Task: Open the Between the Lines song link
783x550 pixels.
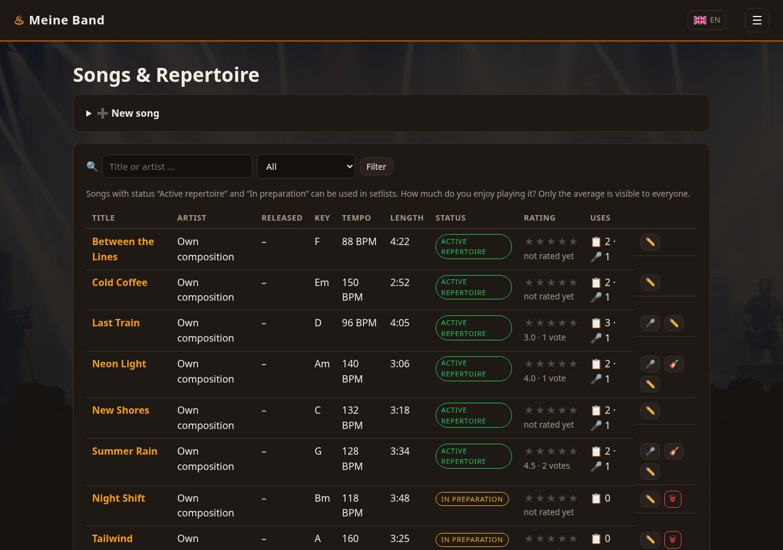Action: 123,249
